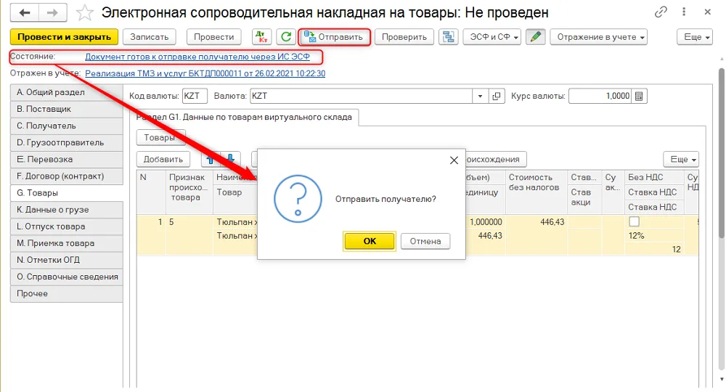The image size is (726, 392).
Task: Click the Проверить button
Action: coord(404,37)
